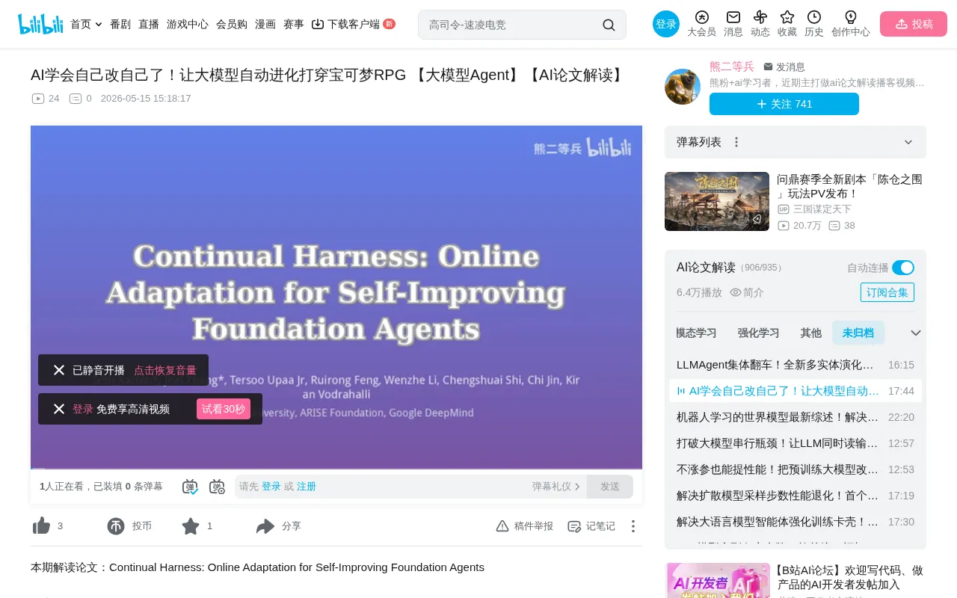The image size is (957, 598).
Task: Show collection 简介 eye icon
Action: [x=736, y=292]
